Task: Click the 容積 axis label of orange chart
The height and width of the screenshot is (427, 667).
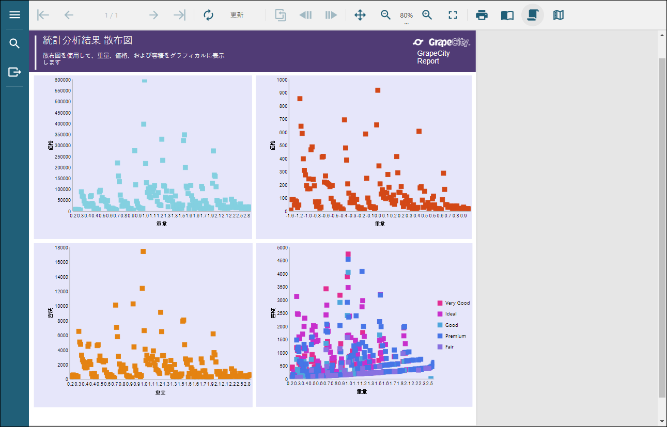Action: coord(50,313)
